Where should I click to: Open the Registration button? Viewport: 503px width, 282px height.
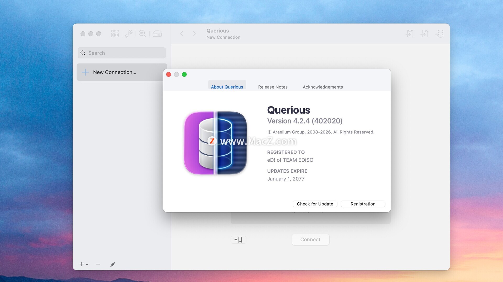coord(363,204)
